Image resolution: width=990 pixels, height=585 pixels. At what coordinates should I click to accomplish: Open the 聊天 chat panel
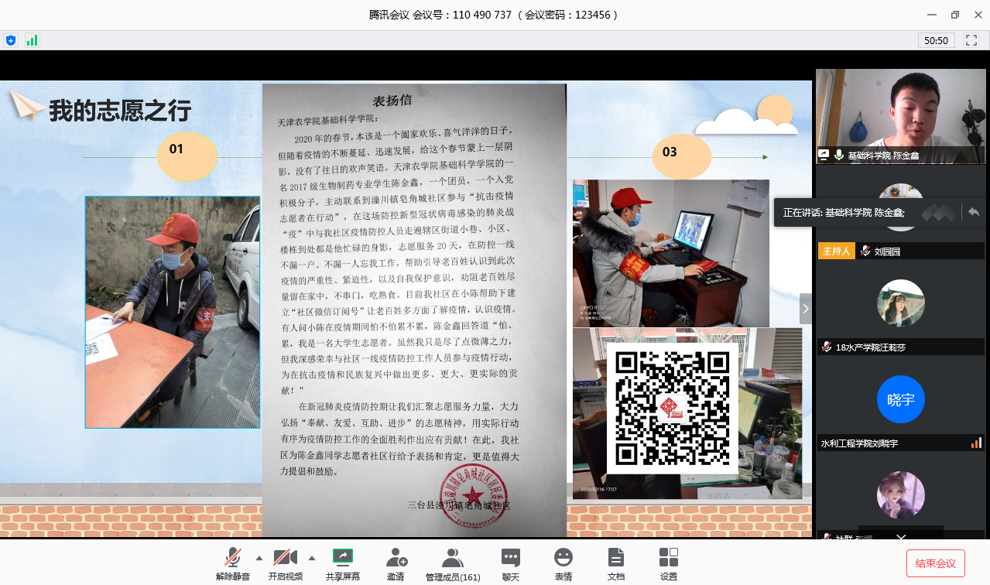(510, 564)
